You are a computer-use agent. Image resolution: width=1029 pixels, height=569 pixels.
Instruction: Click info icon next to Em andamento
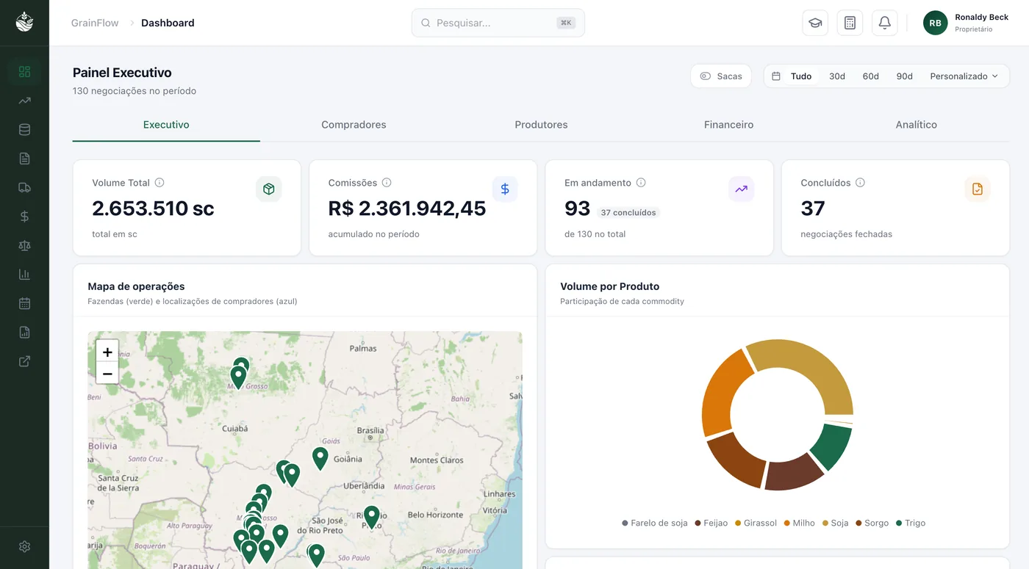click(x=641, y=183)
